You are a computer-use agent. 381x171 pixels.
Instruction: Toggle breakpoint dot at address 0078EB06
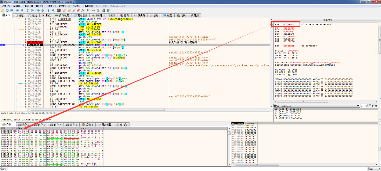tap(26, 36)
